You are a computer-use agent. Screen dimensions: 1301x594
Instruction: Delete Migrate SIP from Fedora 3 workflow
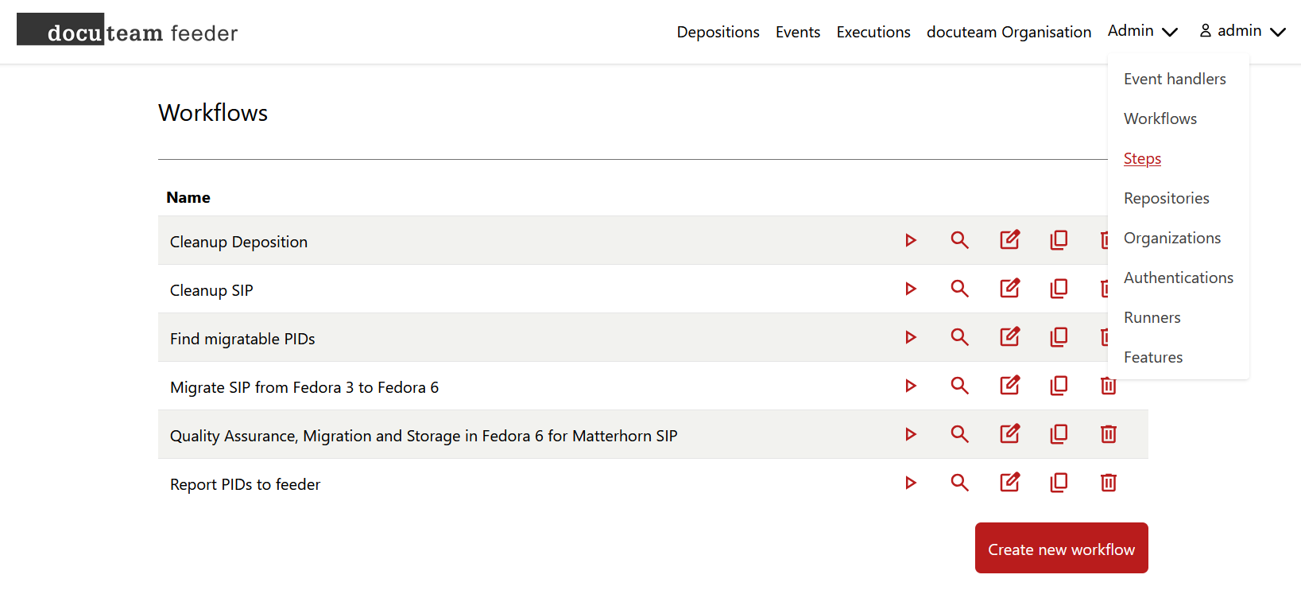pyautogui.click(x=1109, y=386)
